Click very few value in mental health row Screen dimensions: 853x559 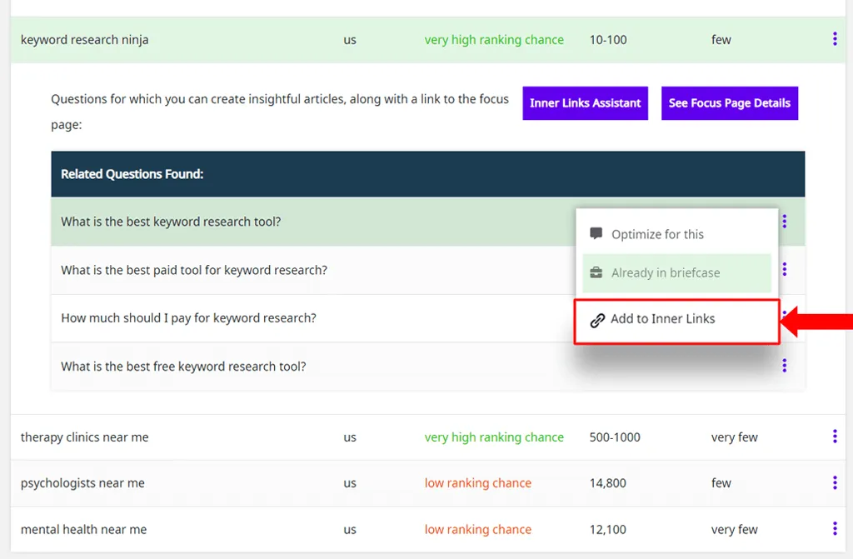pos(735,529)
